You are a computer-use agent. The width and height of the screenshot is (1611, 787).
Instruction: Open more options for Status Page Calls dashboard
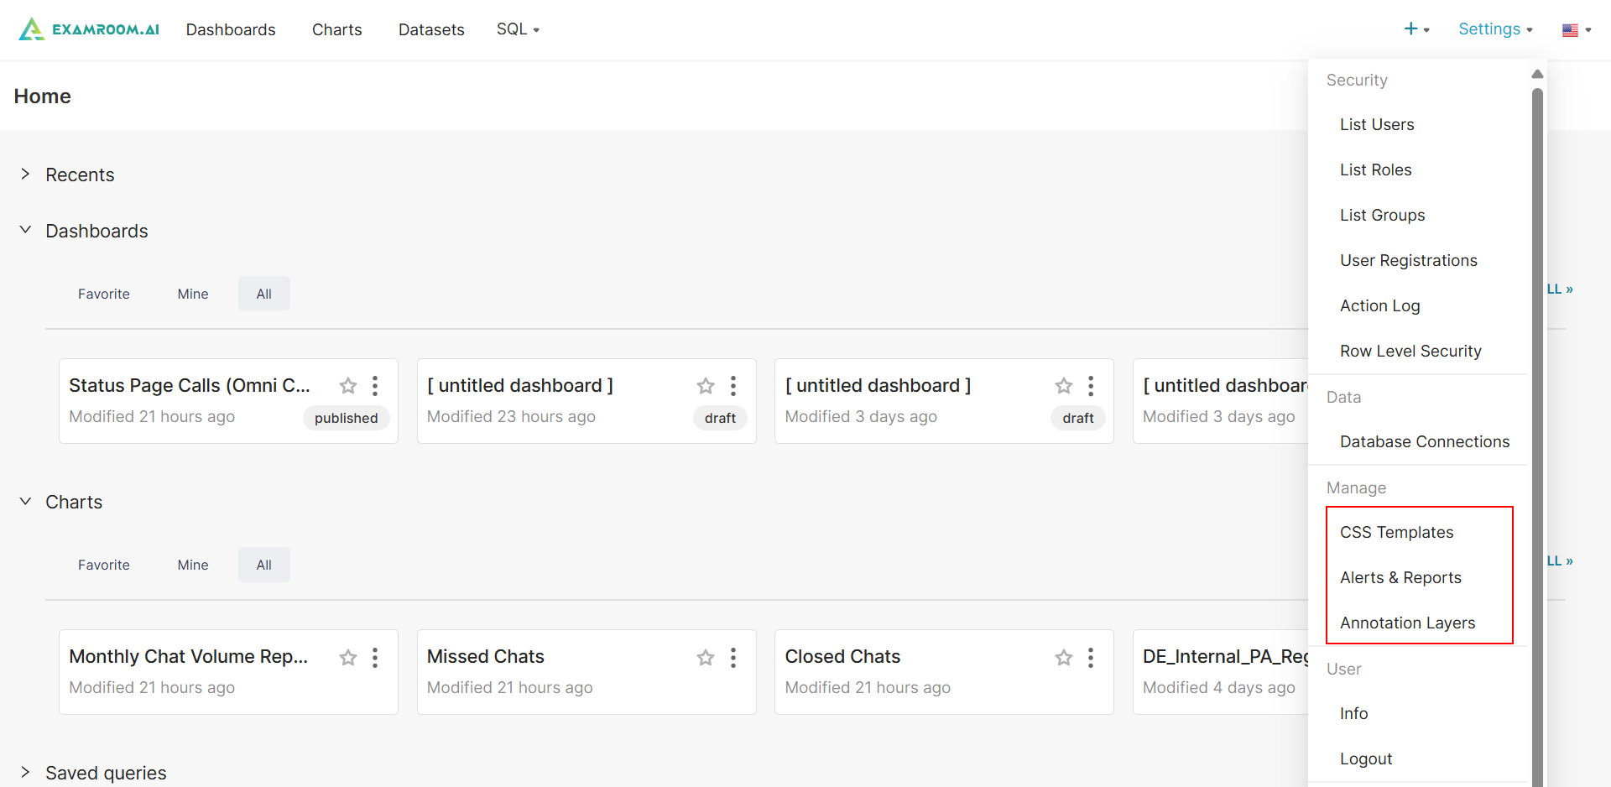tap(375, 386)
